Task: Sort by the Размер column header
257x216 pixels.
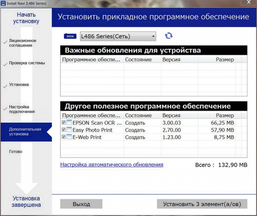Action: [x=226, y=115]
